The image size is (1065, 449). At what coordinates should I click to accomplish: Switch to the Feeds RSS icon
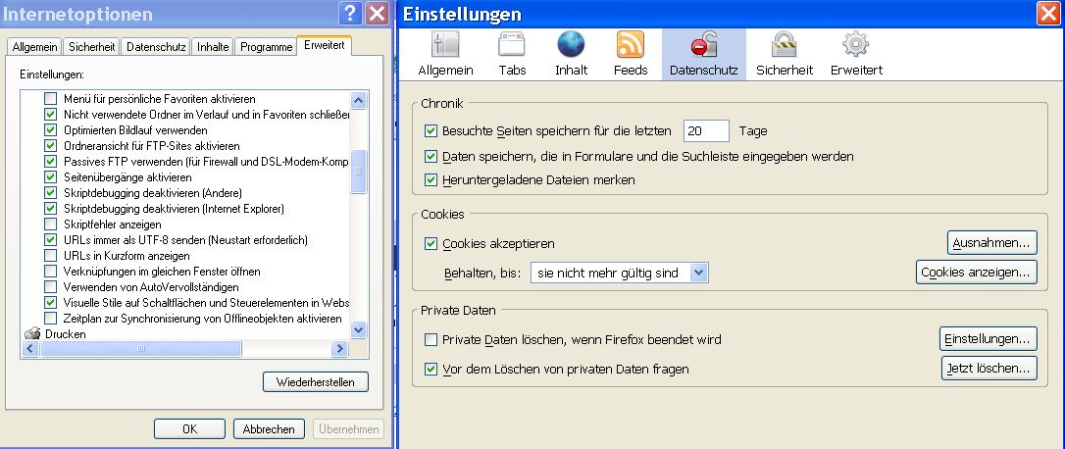pyautogui.click(x=630, y=46)
